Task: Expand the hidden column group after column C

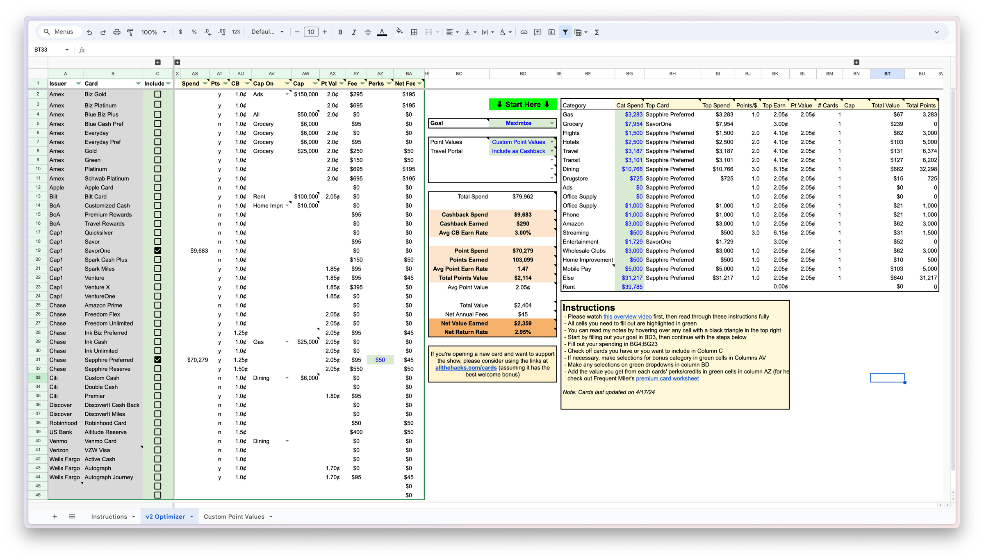Action: click(158, 62)
